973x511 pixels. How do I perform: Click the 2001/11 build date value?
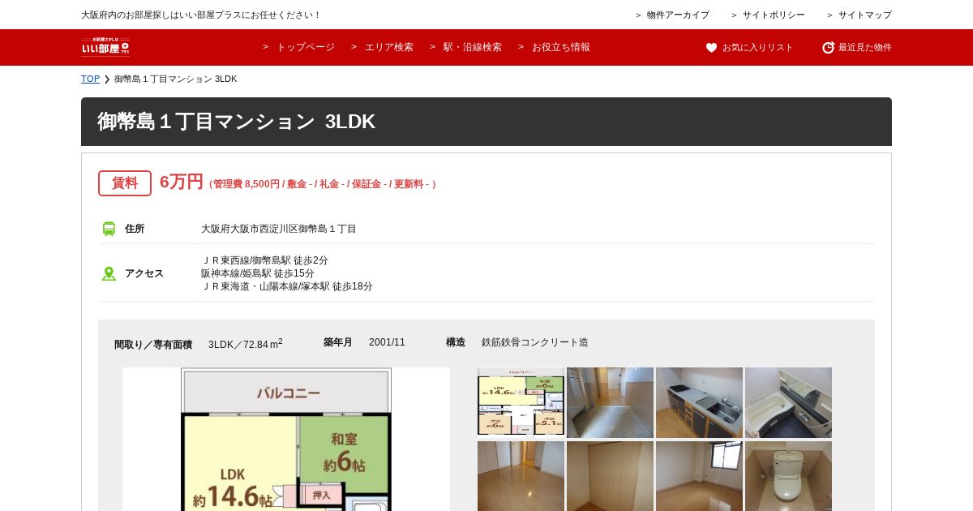387,342
